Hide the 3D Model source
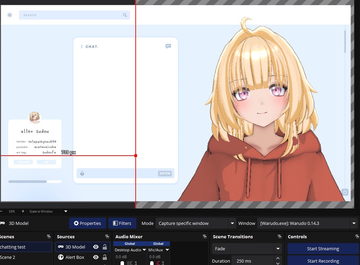The height and width of the screenshot is (265, 360). click(x=96, y=247)
